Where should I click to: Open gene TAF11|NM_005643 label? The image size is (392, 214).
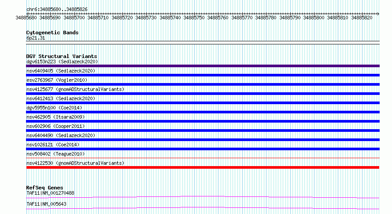pos(46,204)
